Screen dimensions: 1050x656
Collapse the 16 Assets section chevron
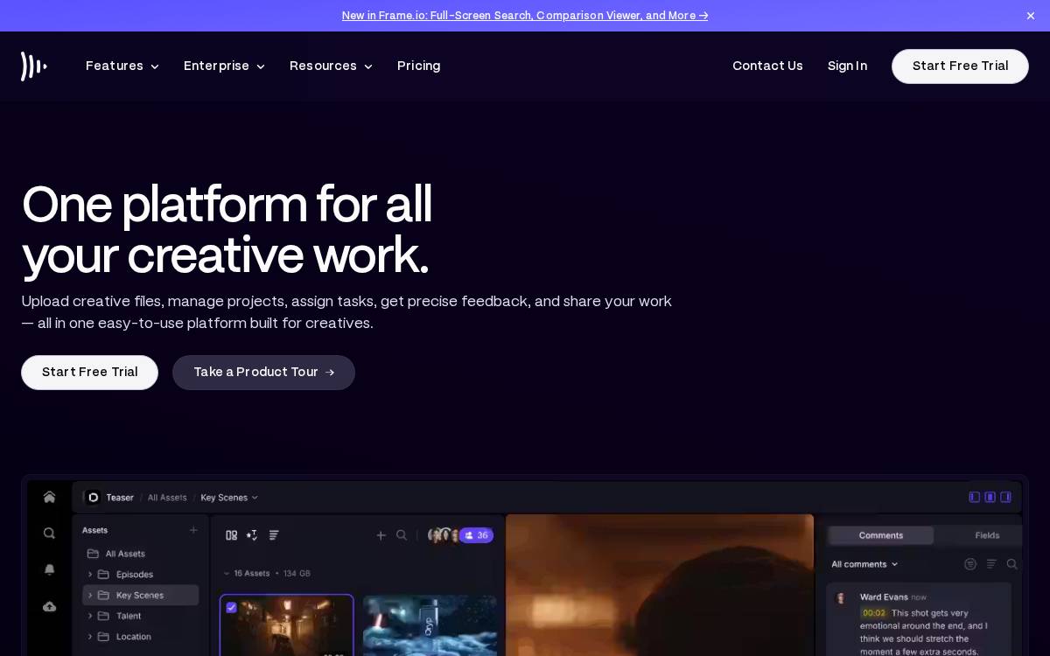pyautogui.click(x=227, y=574)
